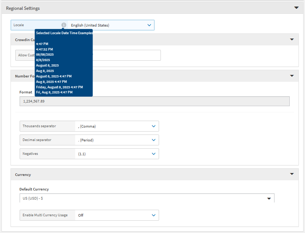The height and width of the screenshot is (233, 305).
Task: Click the Format field showing 1,234,567.89
Action: 154,101
